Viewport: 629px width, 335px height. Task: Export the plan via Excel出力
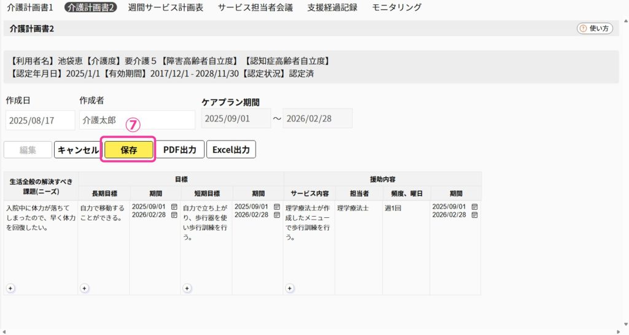pos(231,150)
